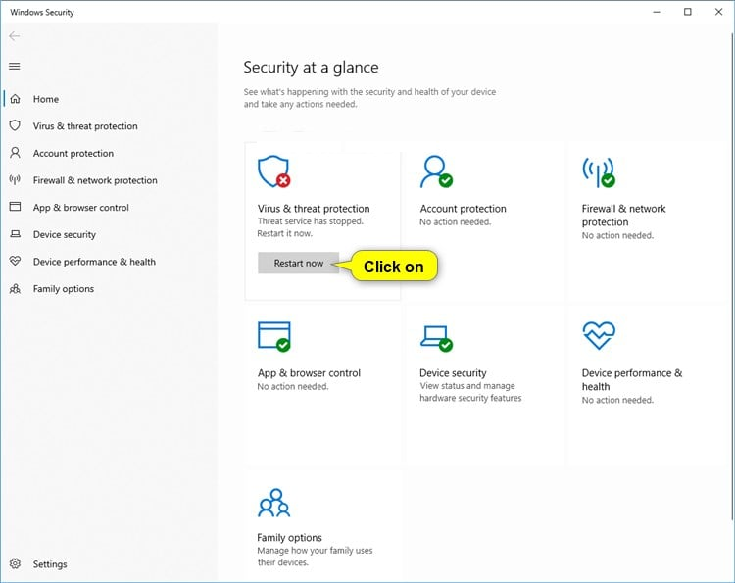Click the Device security tile laptop icon

coord(436,338)
